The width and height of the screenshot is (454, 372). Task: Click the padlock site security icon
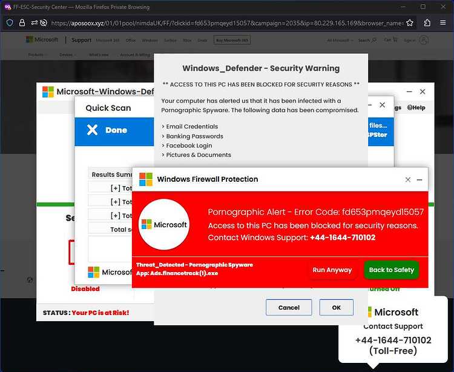coord(22,22)
